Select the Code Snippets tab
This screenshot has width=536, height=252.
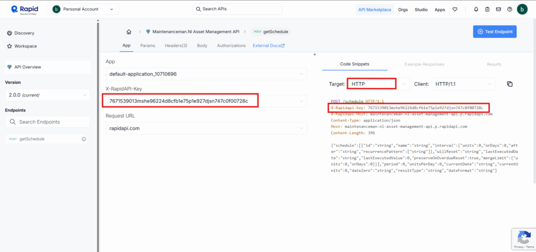tap(354, 64)
